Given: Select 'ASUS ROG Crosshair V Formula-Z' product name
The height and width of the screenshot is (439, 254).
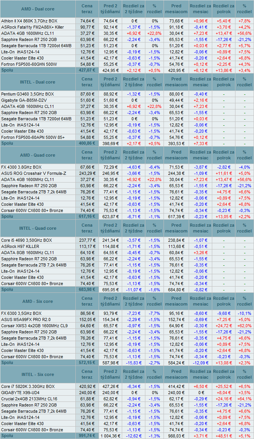Looking at the screenshot, I should coord(34,173).
